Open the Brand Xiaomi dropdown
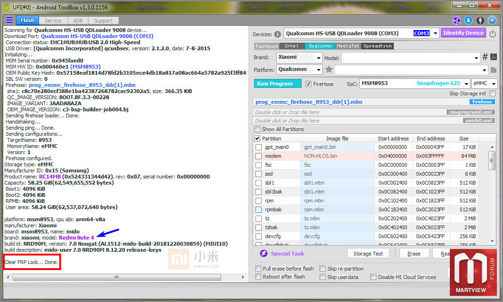Image resolution: width=503 pixels, height=302 pixels. click(319, 58)
